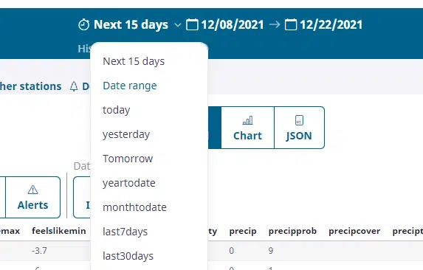
Task: Click the JSON file icon
Action: click(x=299, y=120)
